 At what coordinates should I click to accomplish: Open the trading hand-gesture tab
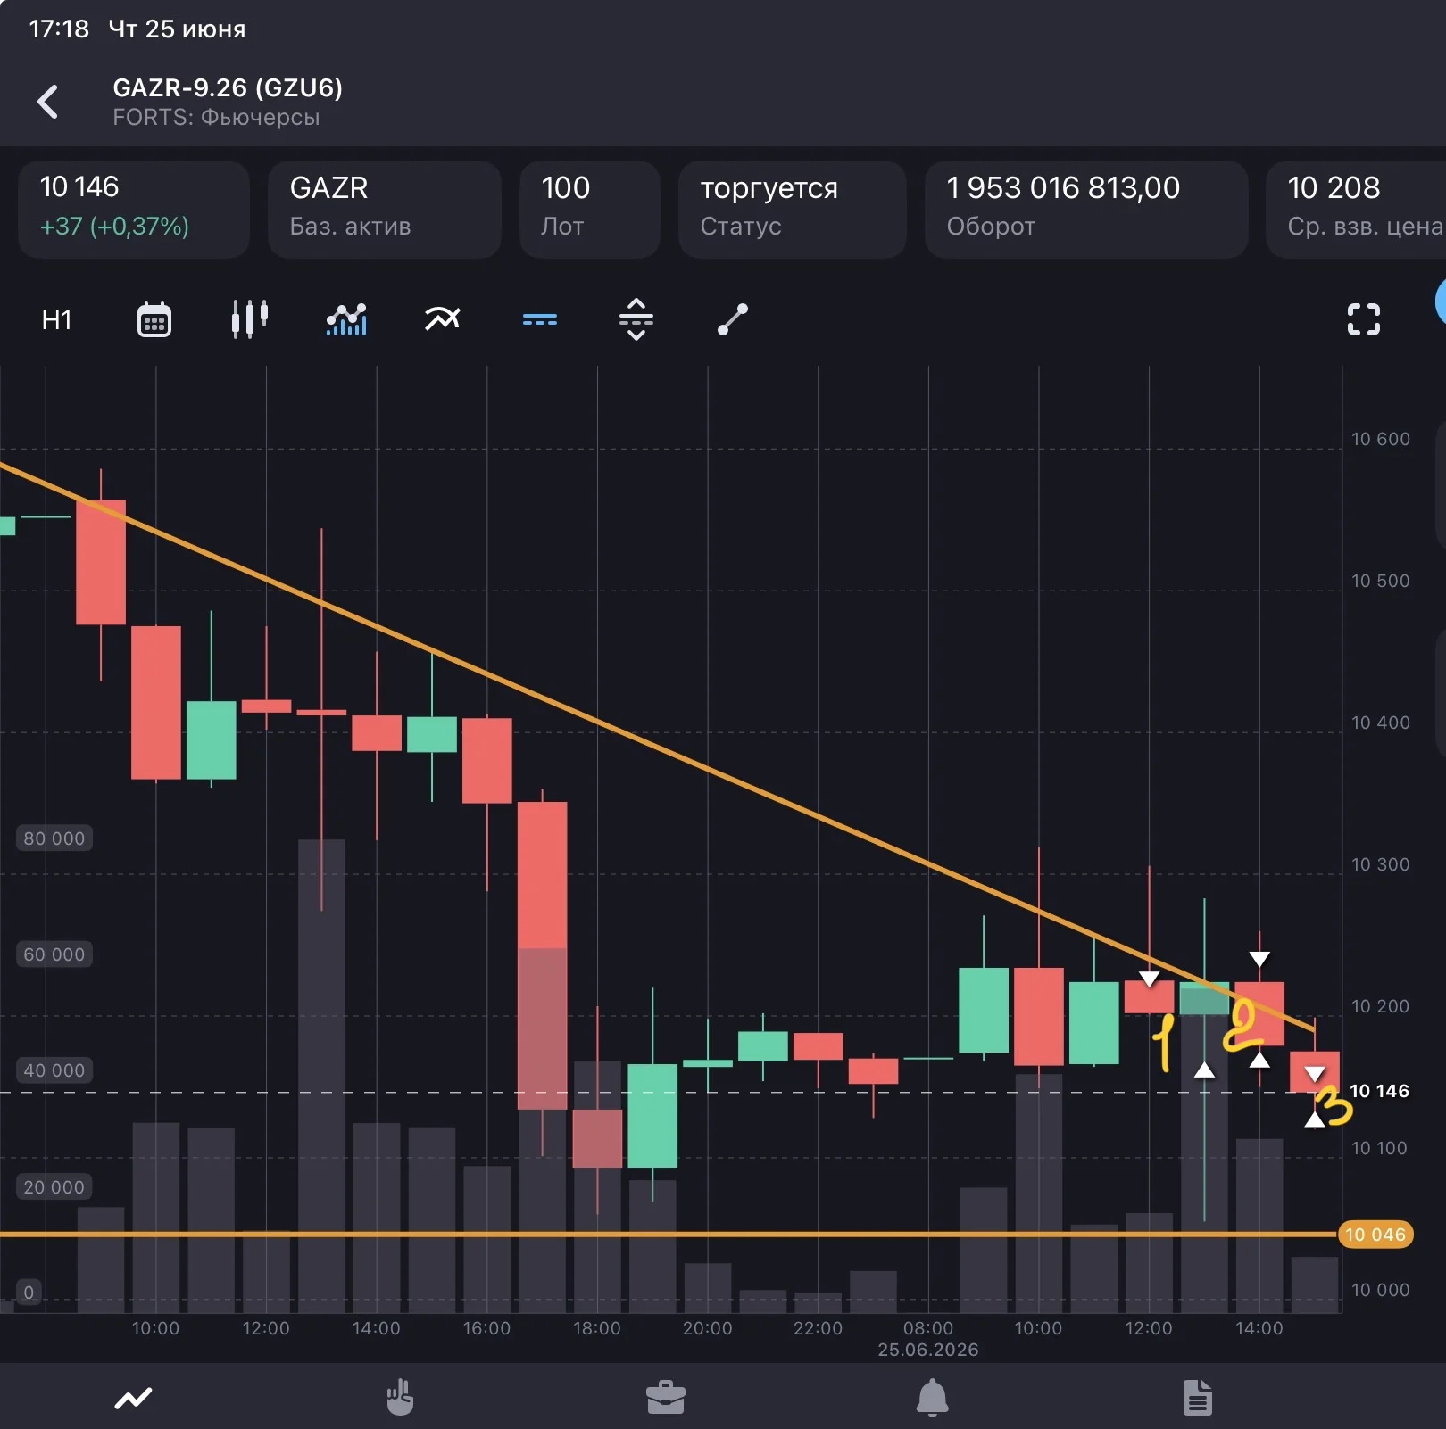[x=400, y=1398]
